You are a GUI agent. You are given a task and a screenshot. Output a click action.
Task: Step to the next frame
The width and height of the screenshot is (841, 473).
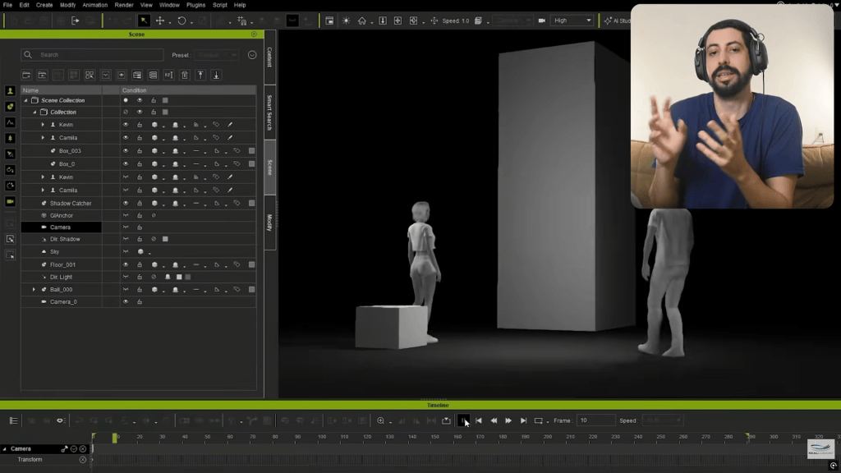508,420
